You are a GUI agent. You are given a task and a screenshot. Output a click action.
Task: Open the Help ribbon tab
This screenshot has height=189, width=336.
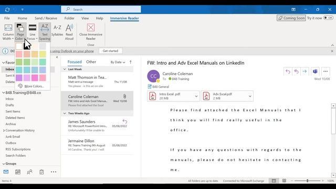click(x=99, y=18)
